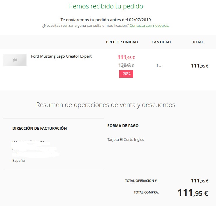216x206 pixels.
Task: Click the TOTAL COMPRA amount 111,95 €
Action: 193,193
